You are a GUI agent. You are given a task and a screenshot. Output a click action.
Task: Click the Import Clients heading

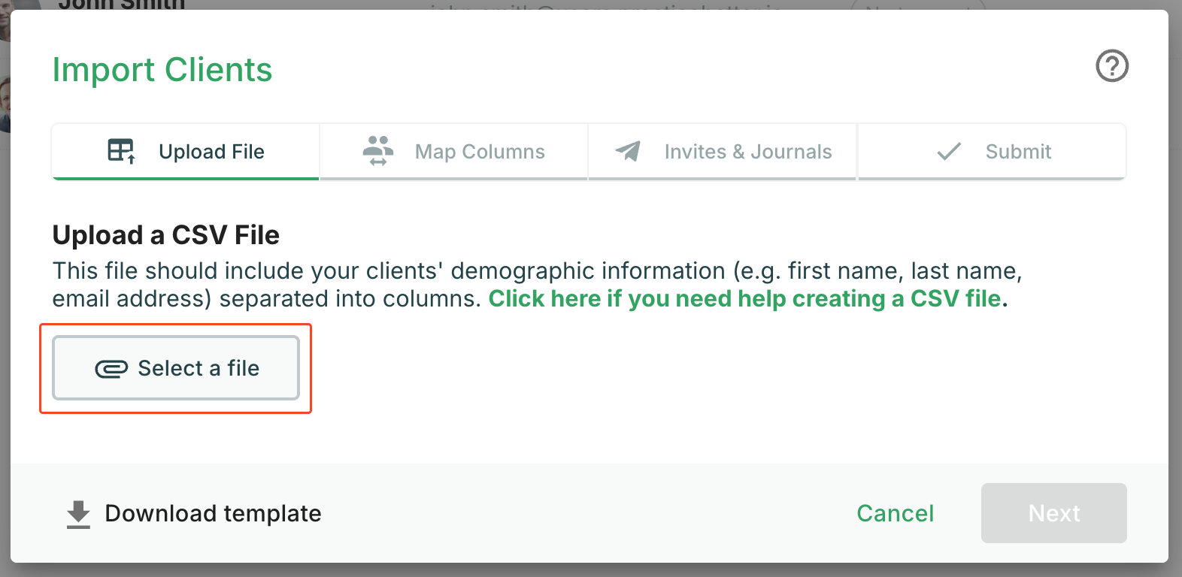pos(162,69)
